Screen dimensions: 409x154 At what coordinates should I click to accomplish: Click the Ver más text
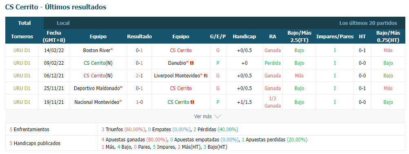coord(203,117)
